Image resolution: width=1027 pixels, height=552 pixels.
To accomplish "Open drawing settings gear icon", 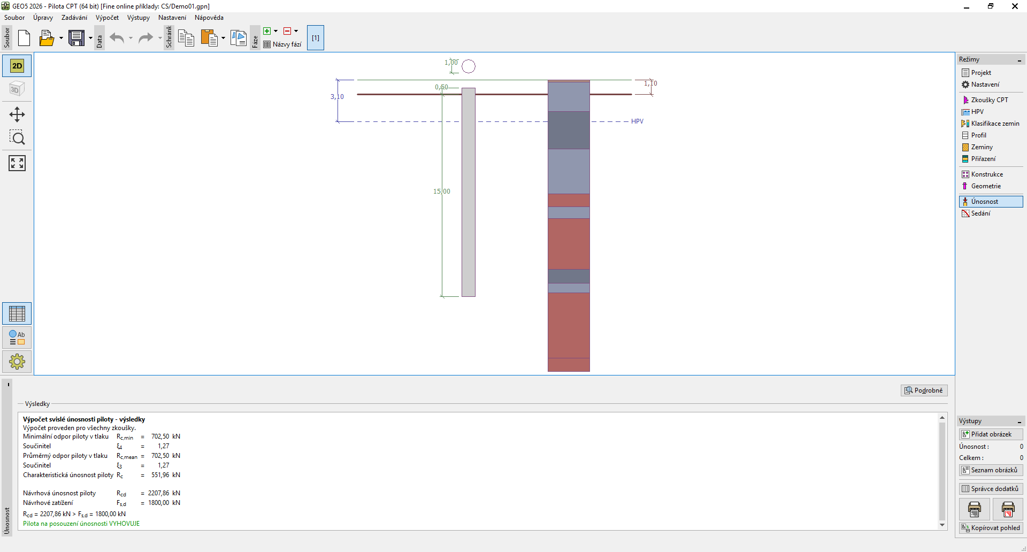I will (x=17, y=362).
